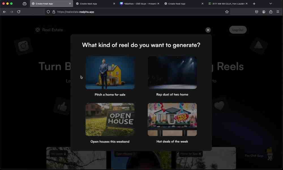Save the page to Pocket
The width and height of the screenshot is (283, 170).
pos(256,12)
